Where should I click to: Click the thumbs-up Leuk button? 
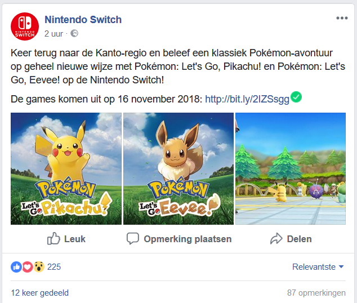coord(66,239)
